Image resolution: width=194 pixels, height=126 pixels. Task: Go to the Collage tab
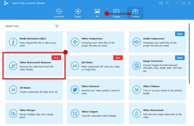pos(116,13)
